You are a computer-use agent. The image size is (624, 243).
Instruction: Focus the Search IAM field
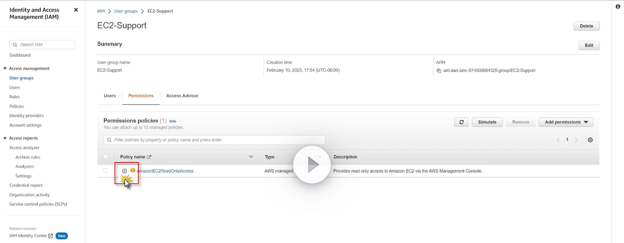click(42, 45)
